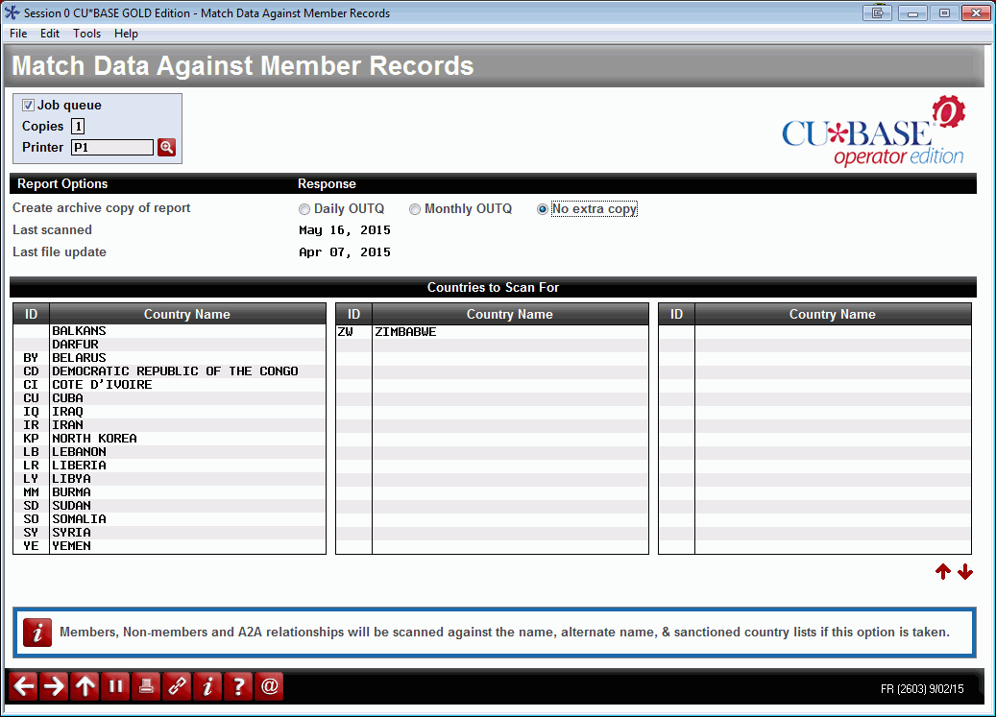Click the IRAQ country row
Viewport: 996px width, 717px height.
170,411
